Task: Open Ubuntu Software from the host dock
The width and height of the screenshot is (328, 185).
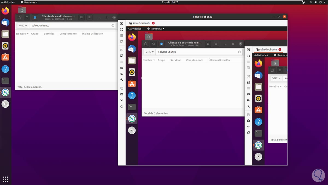Action: click(x=5, y=57)
